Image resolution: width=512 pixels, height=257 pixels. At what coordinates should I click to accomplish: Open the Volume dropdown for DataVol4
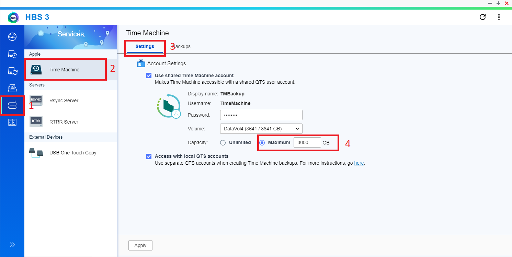pyautogui.click(x=261, y=128)
